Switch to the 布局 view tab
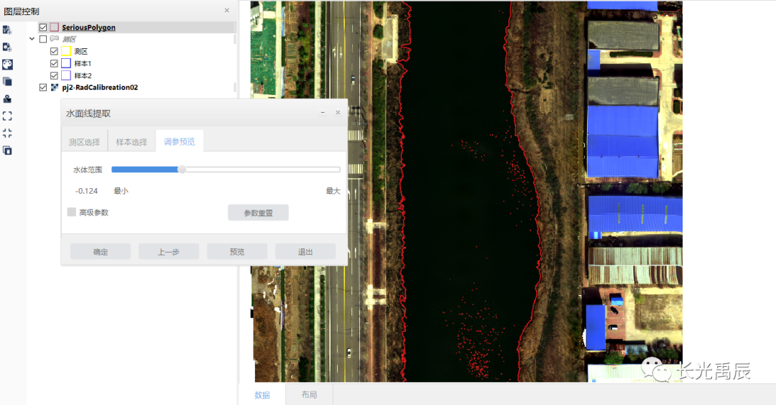 309,395
